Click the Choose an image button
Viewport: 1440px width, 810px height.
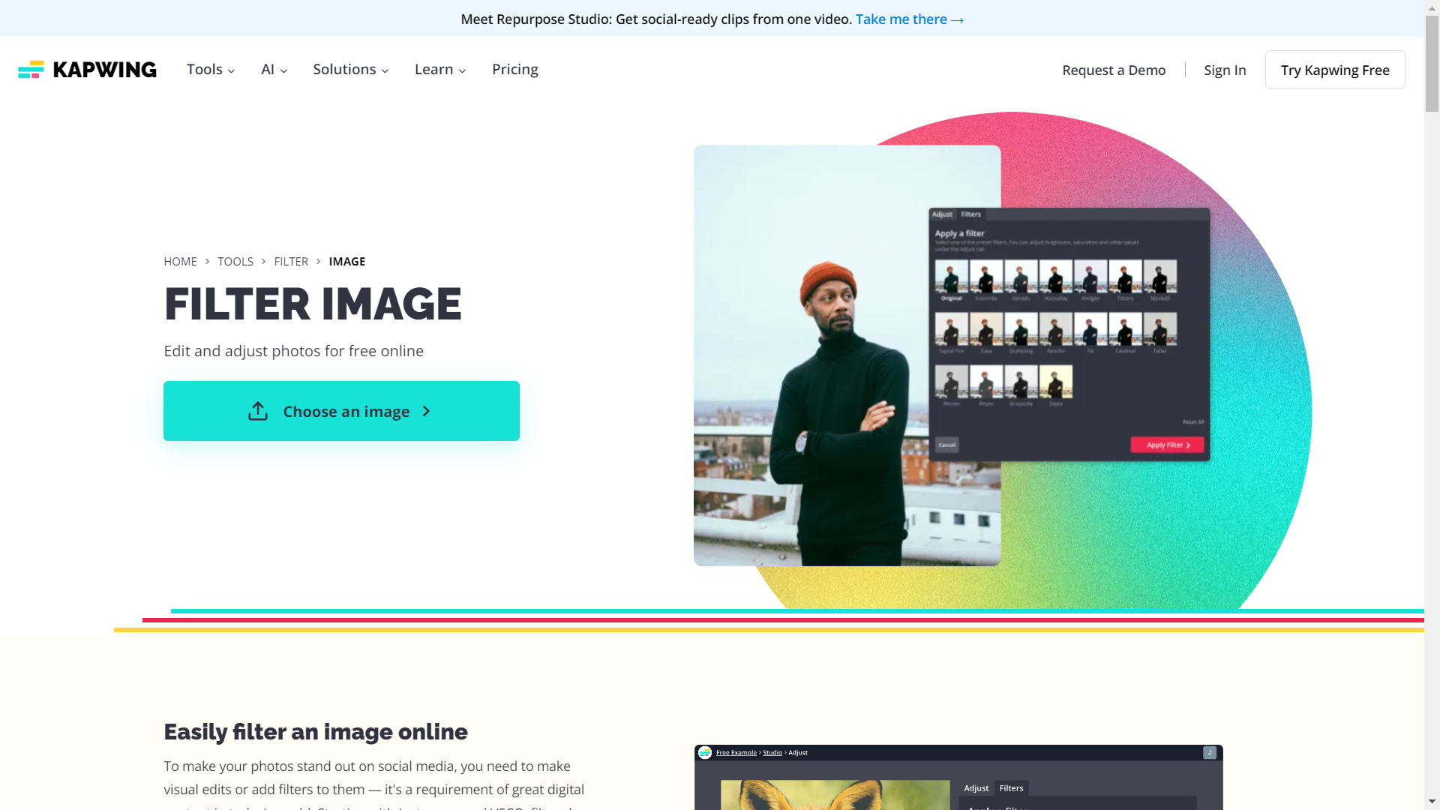[x=341, y=411]
